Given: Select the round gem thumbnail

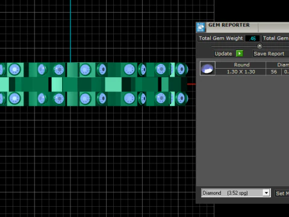Looking at the screenshot, I should point(208,69).
